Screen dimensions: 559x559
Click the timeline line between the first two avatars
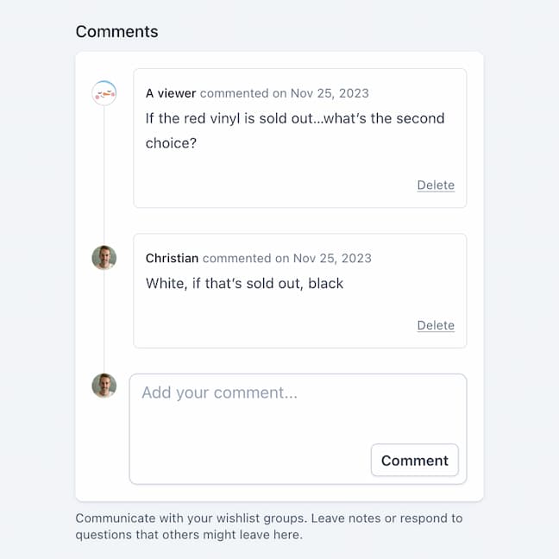click(104, 173)
